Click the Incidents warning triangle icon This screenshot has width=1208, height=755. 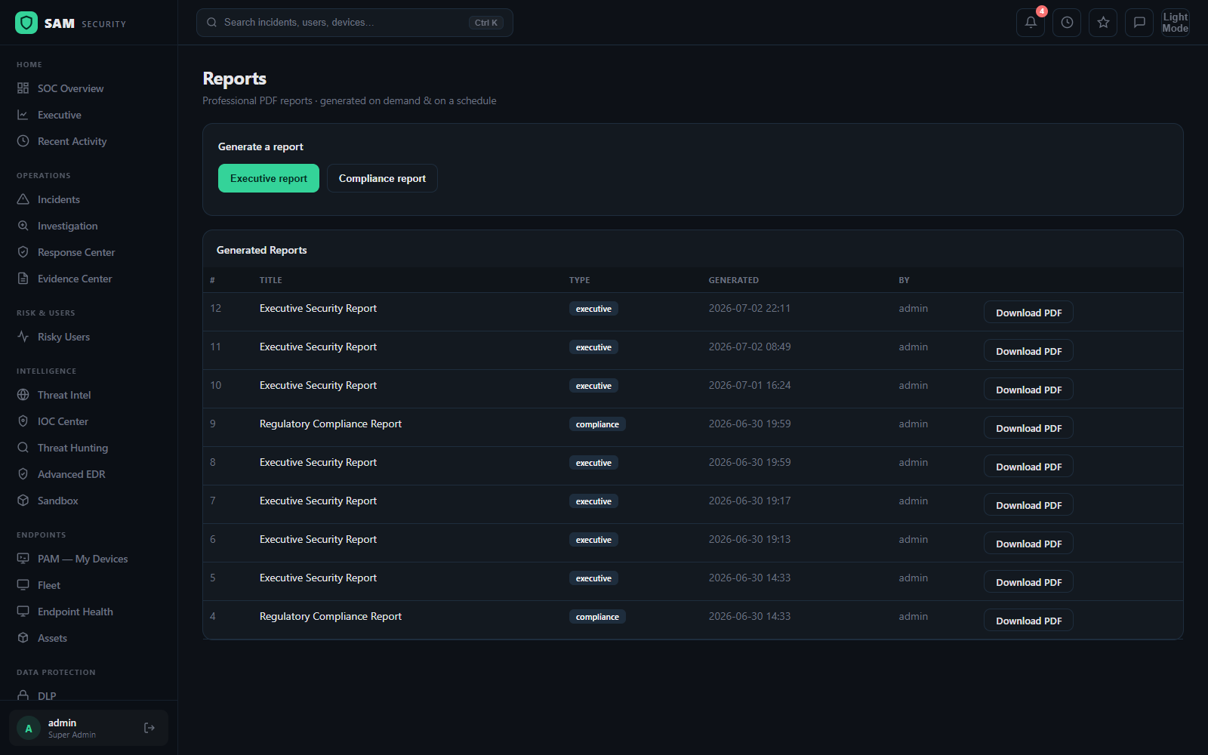pos(23,199)
